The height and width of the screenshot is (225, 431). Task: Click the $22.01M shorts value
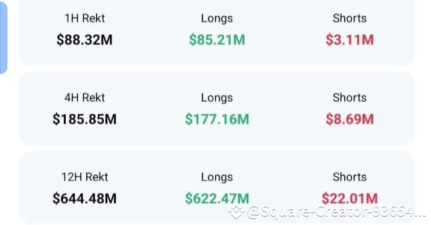tap(350, 199)
